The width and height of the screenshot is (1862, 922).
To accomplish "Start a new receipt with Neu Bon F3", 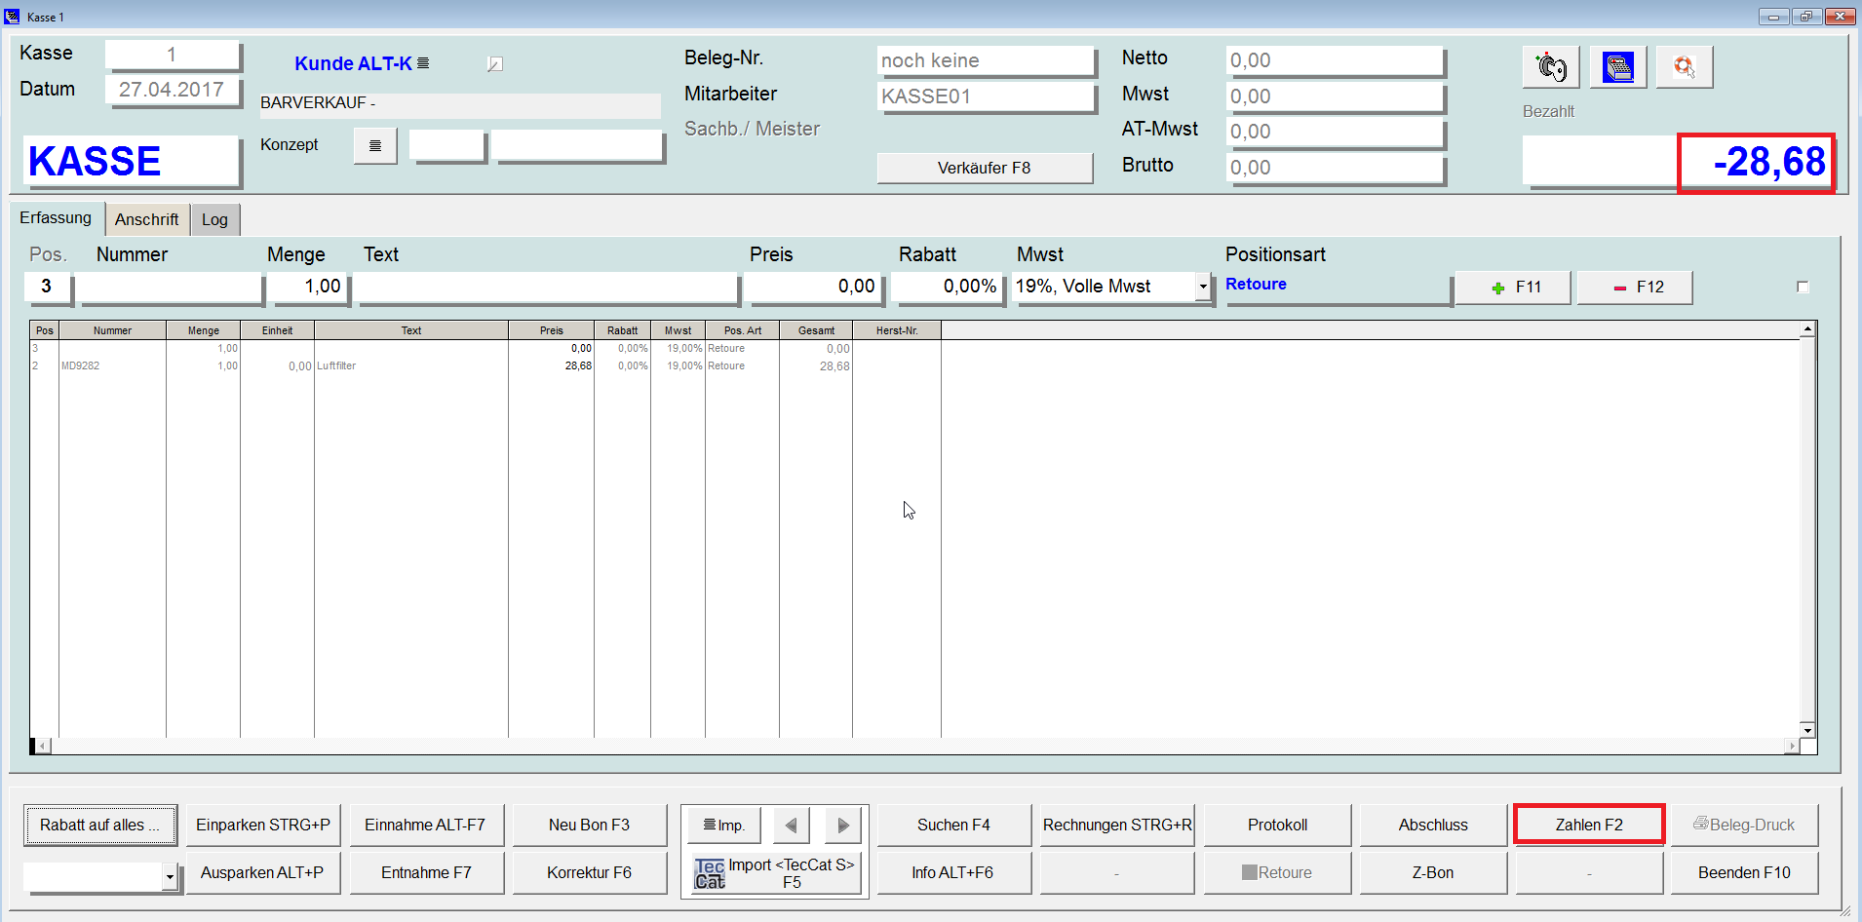I will coord(589,826).
